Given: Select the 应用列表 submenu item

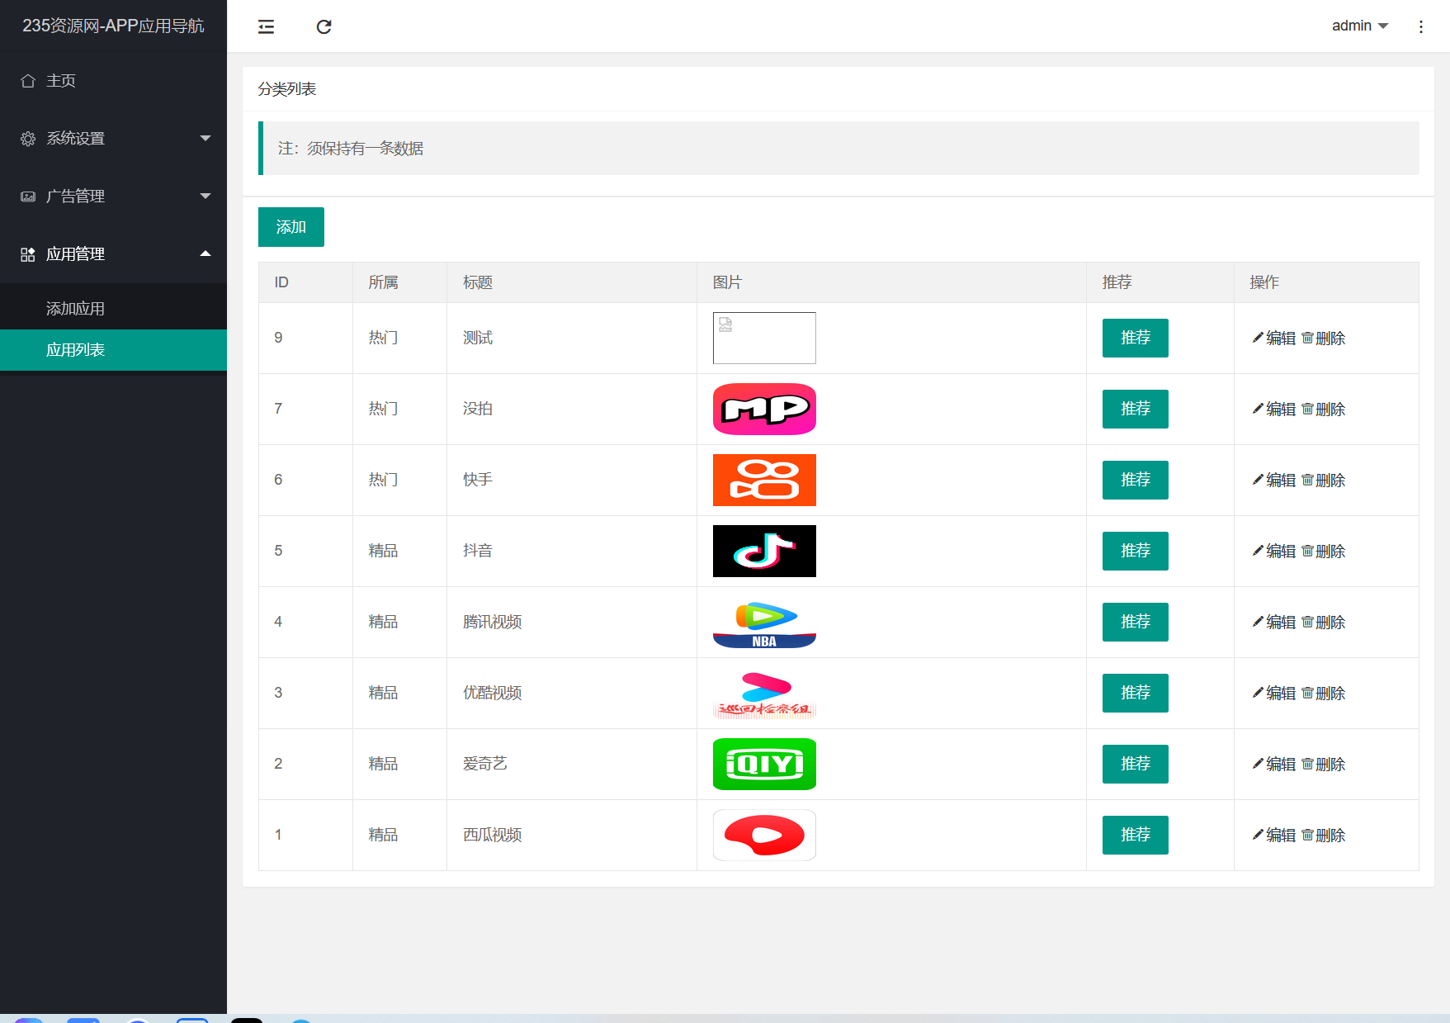Looking at the screenshot, I should [x=75, y=350].
